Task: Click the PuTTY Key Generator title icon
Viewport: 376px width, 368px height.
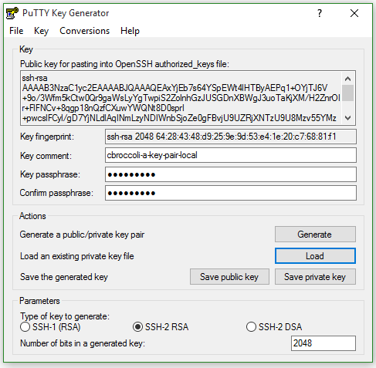Action: click(x=12, y=13)
